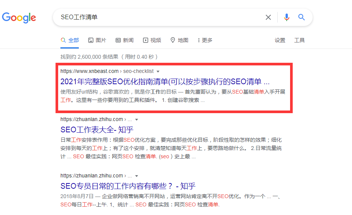Select the 全部 tab
Image resolution: width=352 pixels, height=215 pixels.
point(70,40)
